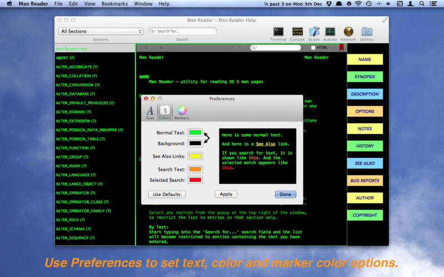
Task: Select Man Reader Help in list
Action: [x=95, y=49]
